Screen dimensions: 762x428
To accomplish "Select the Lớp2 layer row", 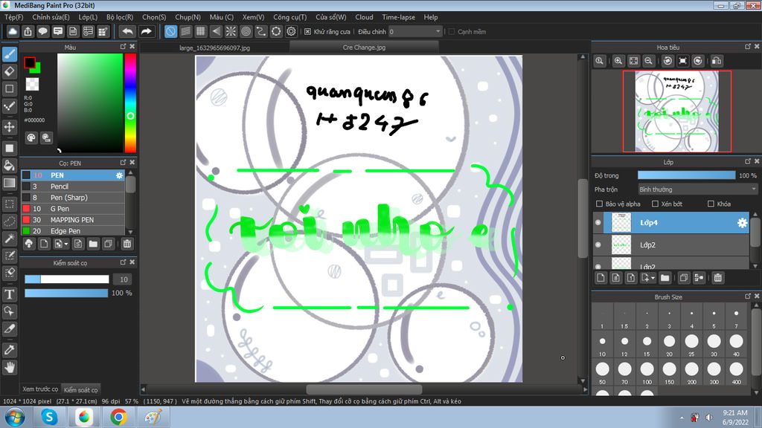I will click(671, 244).
